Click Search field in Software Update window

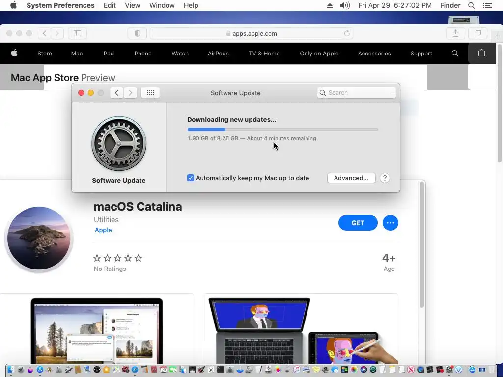click(357, 93)
